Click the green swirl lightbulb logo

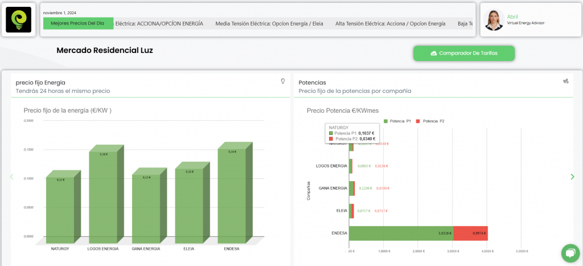pyautogui.click(x=19, y=20)
